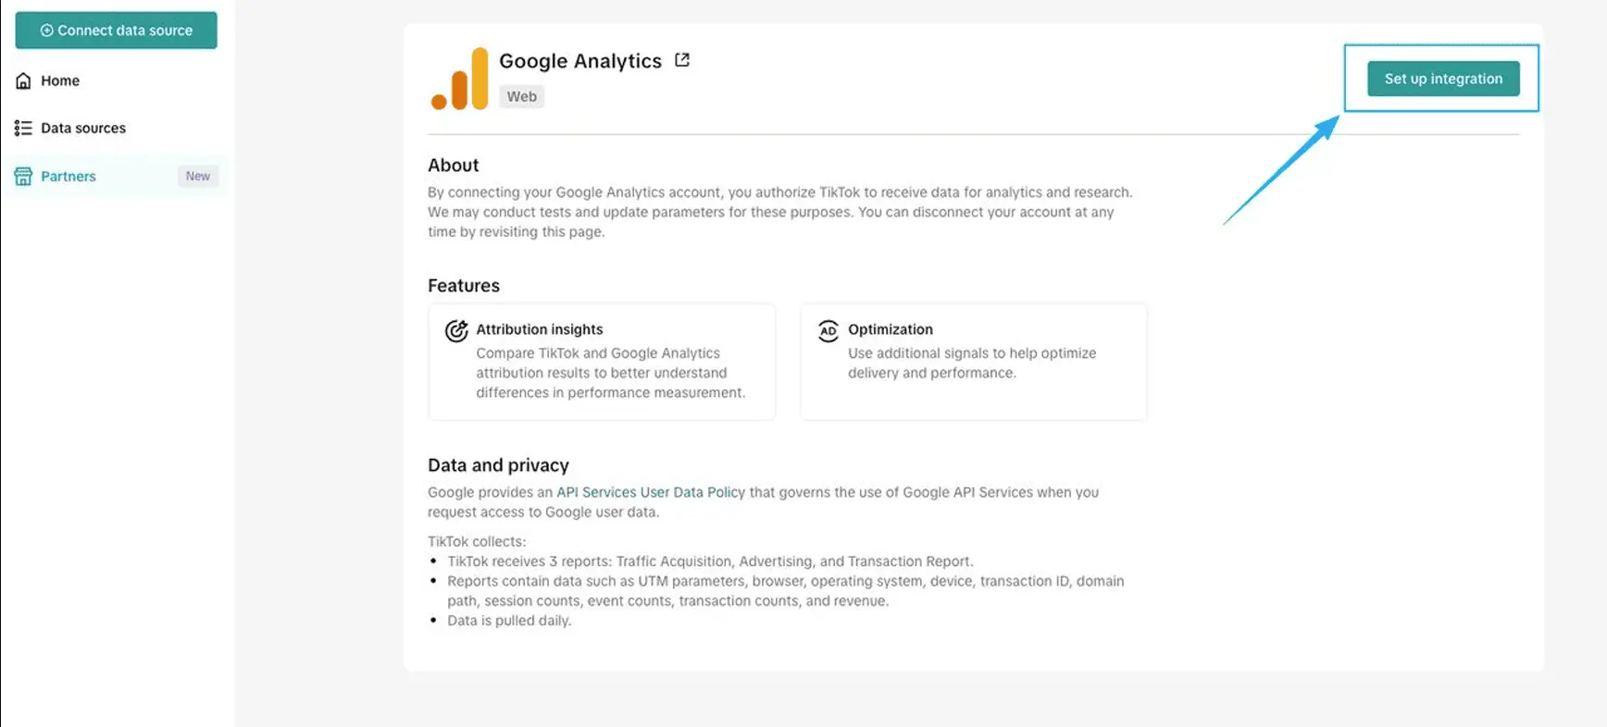Select the Attribution insights feature card
1607x727 pixels.
[602, 362]
